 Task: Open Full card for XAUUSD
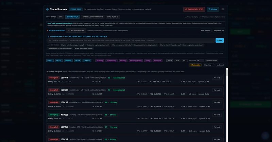click(x=217, y=115)
